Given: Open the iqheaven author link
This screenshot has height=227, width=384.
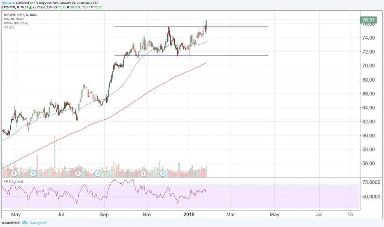Looking at the screenshot, I should (x=8, y=3).
